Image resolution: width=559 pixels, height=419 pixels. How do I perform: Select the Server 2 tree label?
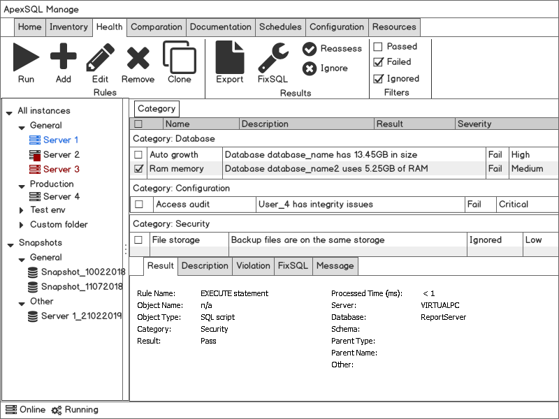coord(61,155)
